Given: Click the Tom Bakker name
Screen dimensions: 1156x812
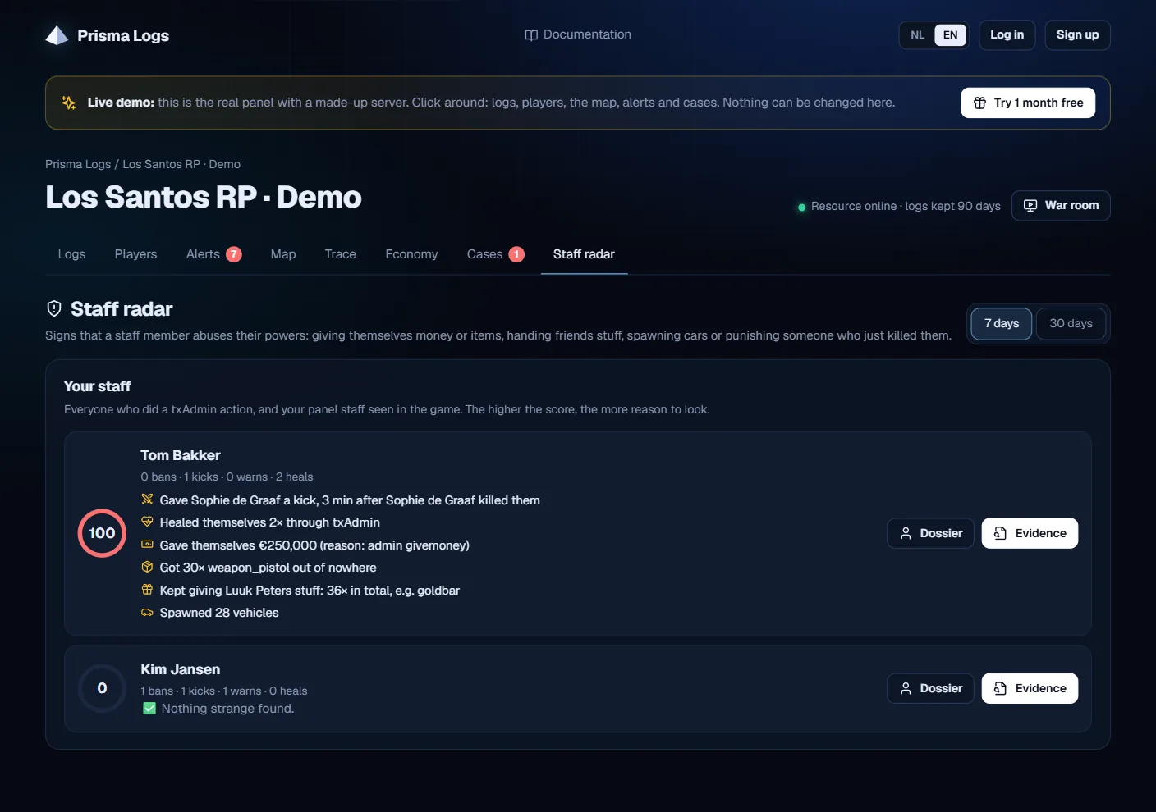Looking at the screenshot, I should (x=181, y=455).
